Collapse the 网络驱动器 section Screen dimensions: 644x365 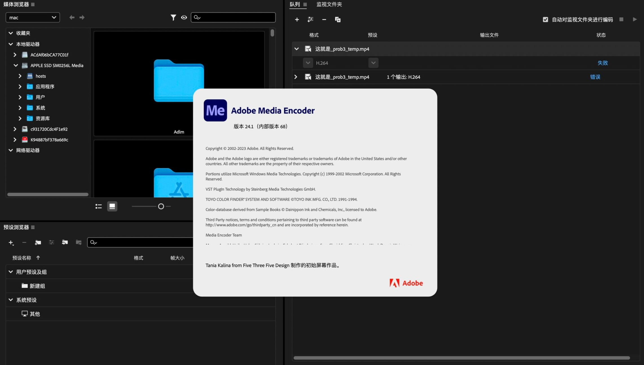click(11, 150)
